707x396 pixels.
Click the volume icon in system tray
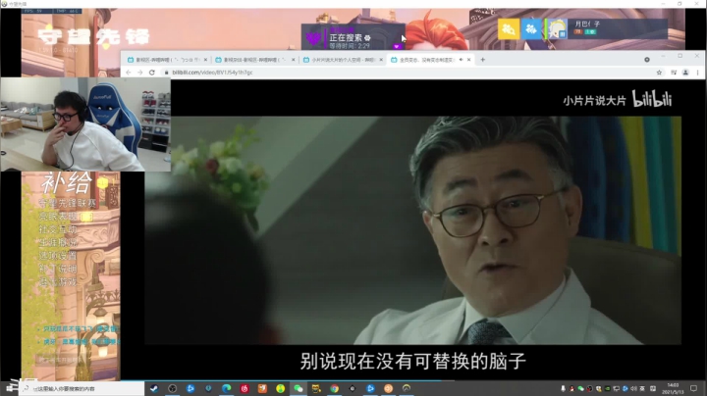[x=633, y=388]
